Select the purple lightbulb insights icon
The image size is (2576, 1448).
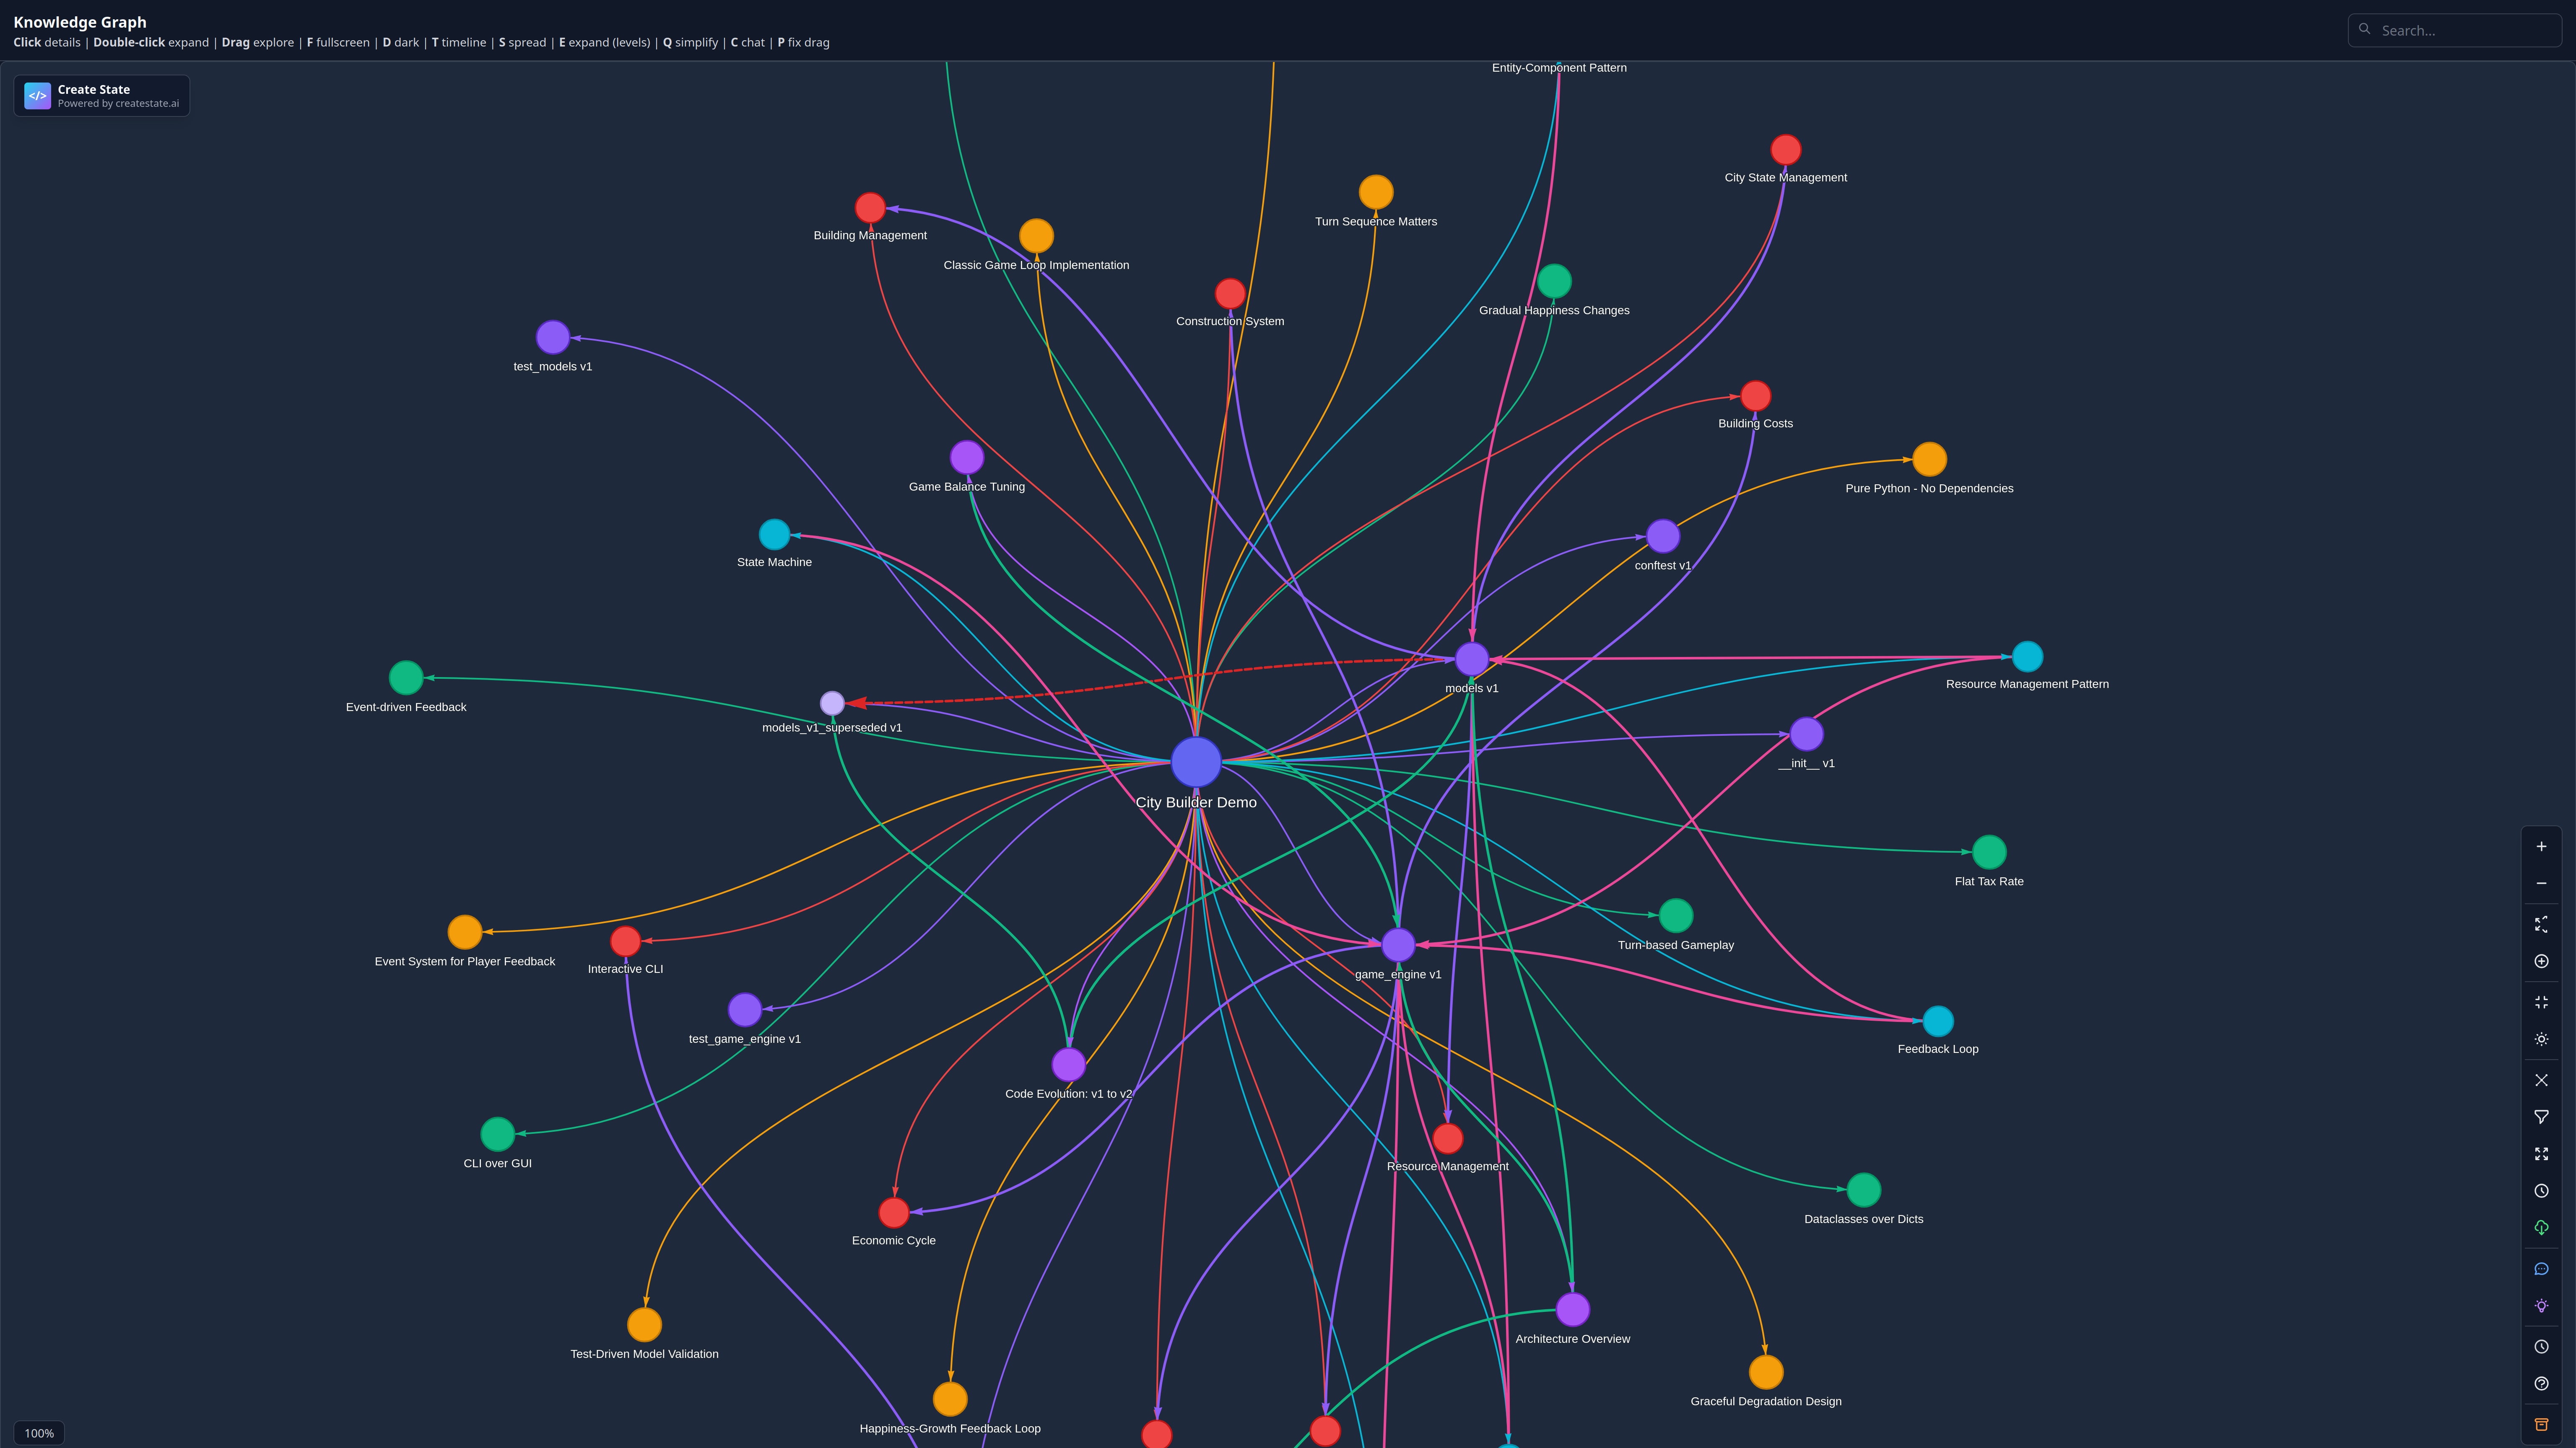pos(2541,1305)
